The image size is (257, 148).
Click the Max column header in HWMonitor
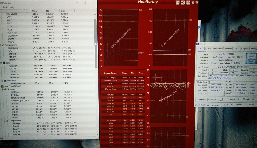pyautogui.click(x=67, y=11)
